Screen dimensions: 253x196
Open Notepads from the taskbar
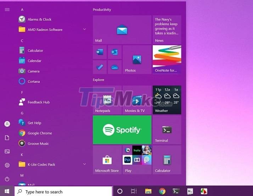pos(190,191)
